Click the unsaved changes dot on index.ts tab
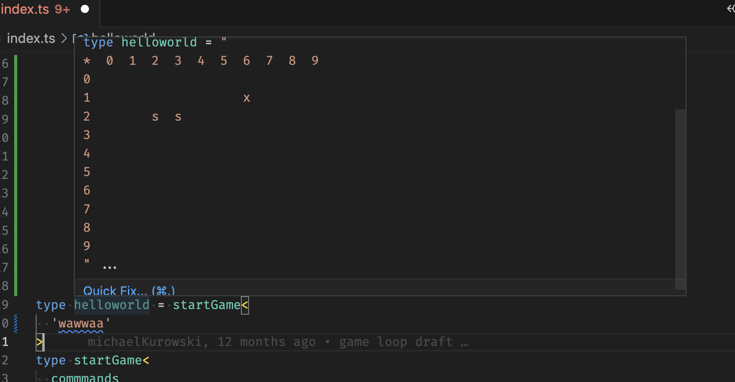This screenshot has width=735, height=382. pos(85,8)
